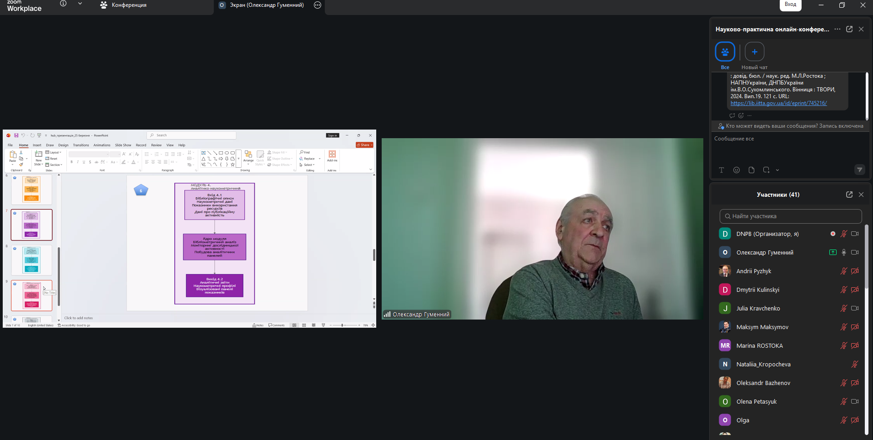873x440 pixels.
Task: Open the lib.iitta.gov.ua eprint link
Action: point(778,103)
